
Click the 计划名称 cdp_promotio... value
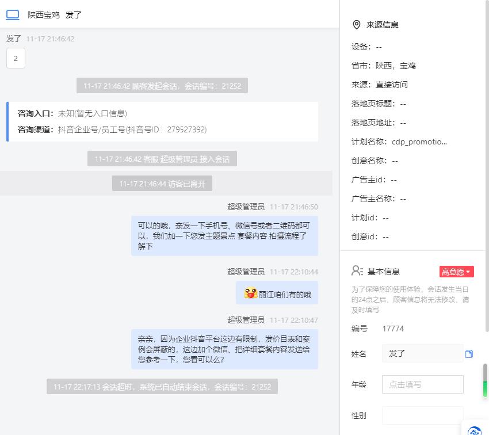[419, 142]
